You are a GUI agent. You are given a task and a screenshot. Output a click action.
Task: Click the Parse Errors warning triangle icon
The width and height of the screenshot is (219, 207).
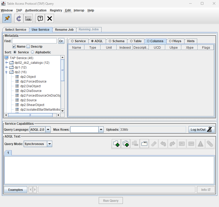click(200, 144)
